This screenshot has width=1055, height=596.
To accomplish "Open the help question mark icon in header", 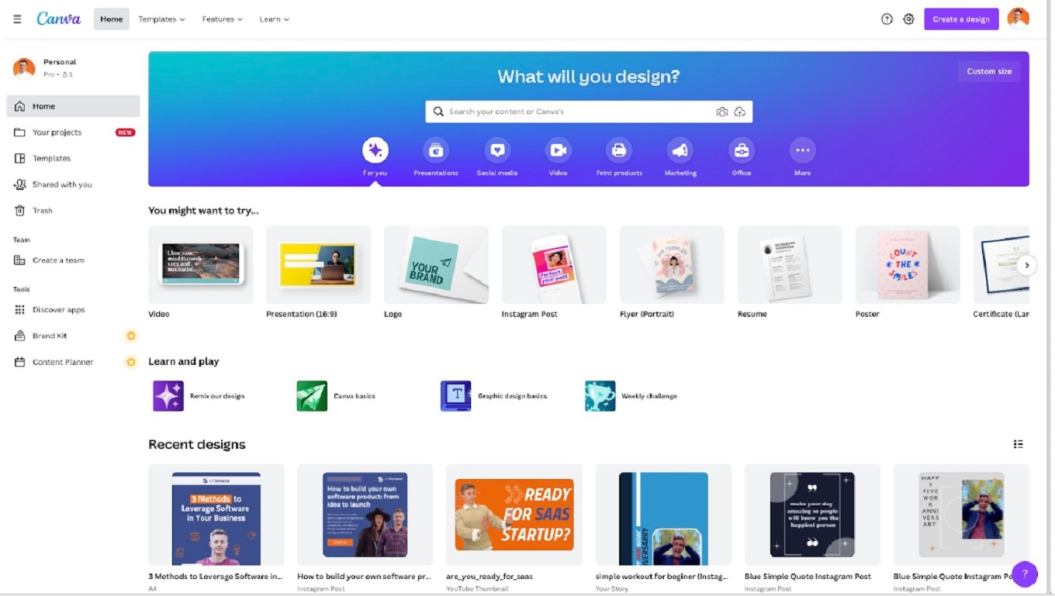I will [x=887, y=19].
